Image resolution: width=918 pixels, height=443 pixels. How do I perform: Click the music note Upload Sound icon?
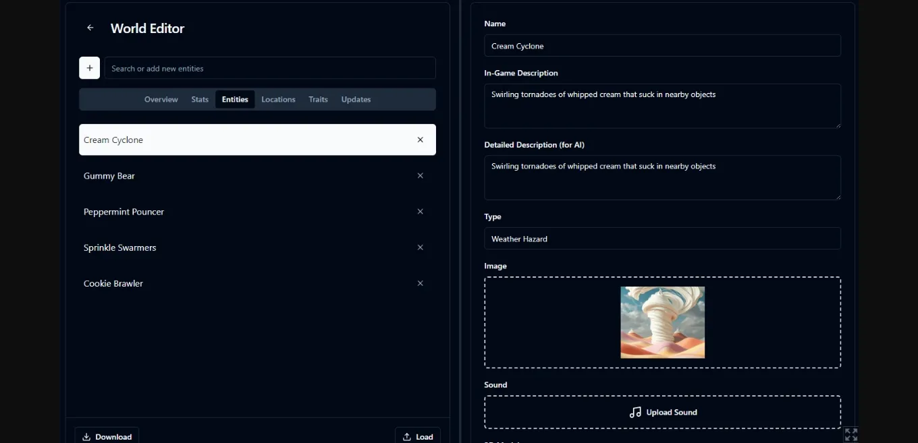634,412
